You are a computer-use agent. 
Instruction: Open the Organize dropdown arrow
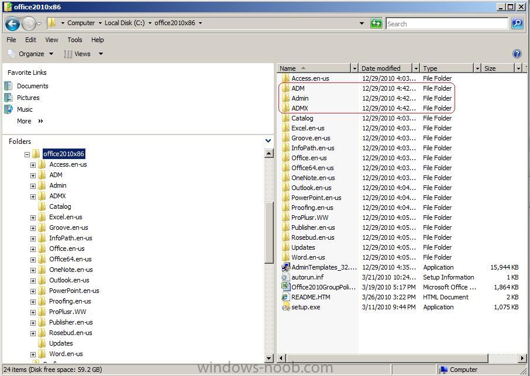(51, 54)
